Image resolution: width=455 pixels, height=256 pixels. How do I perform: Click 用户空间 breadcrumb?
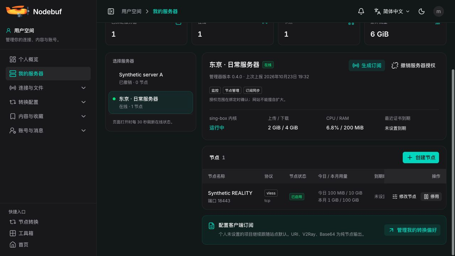click(132, 11)
